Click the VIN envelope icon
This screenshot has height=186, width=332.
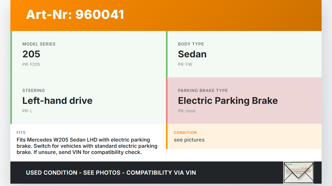click(x=299, y=172)
